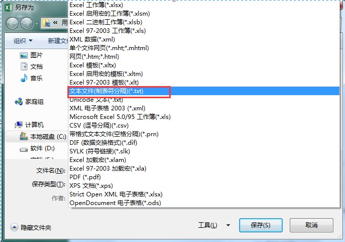The width and height of the screenshot is (345, 242).
Task: Select 计算机 in the navigation pane
Action: [29, 125]
